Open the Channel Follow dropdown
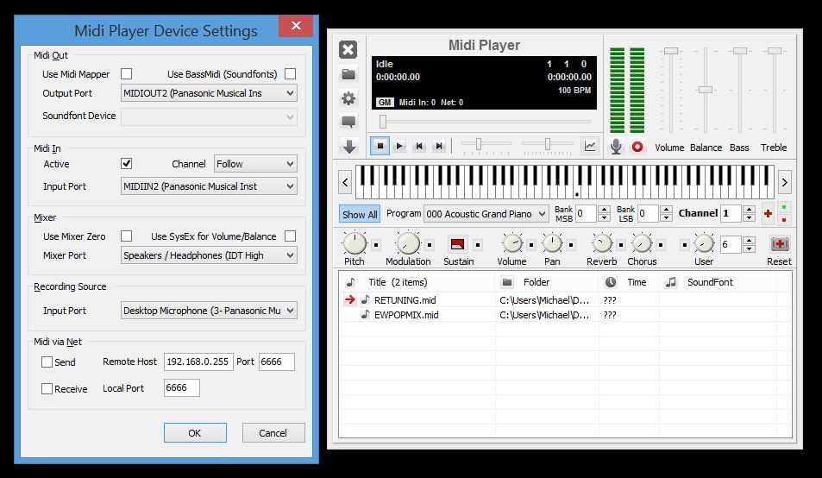The width and height of the screenshot is (822, 478). pyautogui.click(x=254, y=164)
